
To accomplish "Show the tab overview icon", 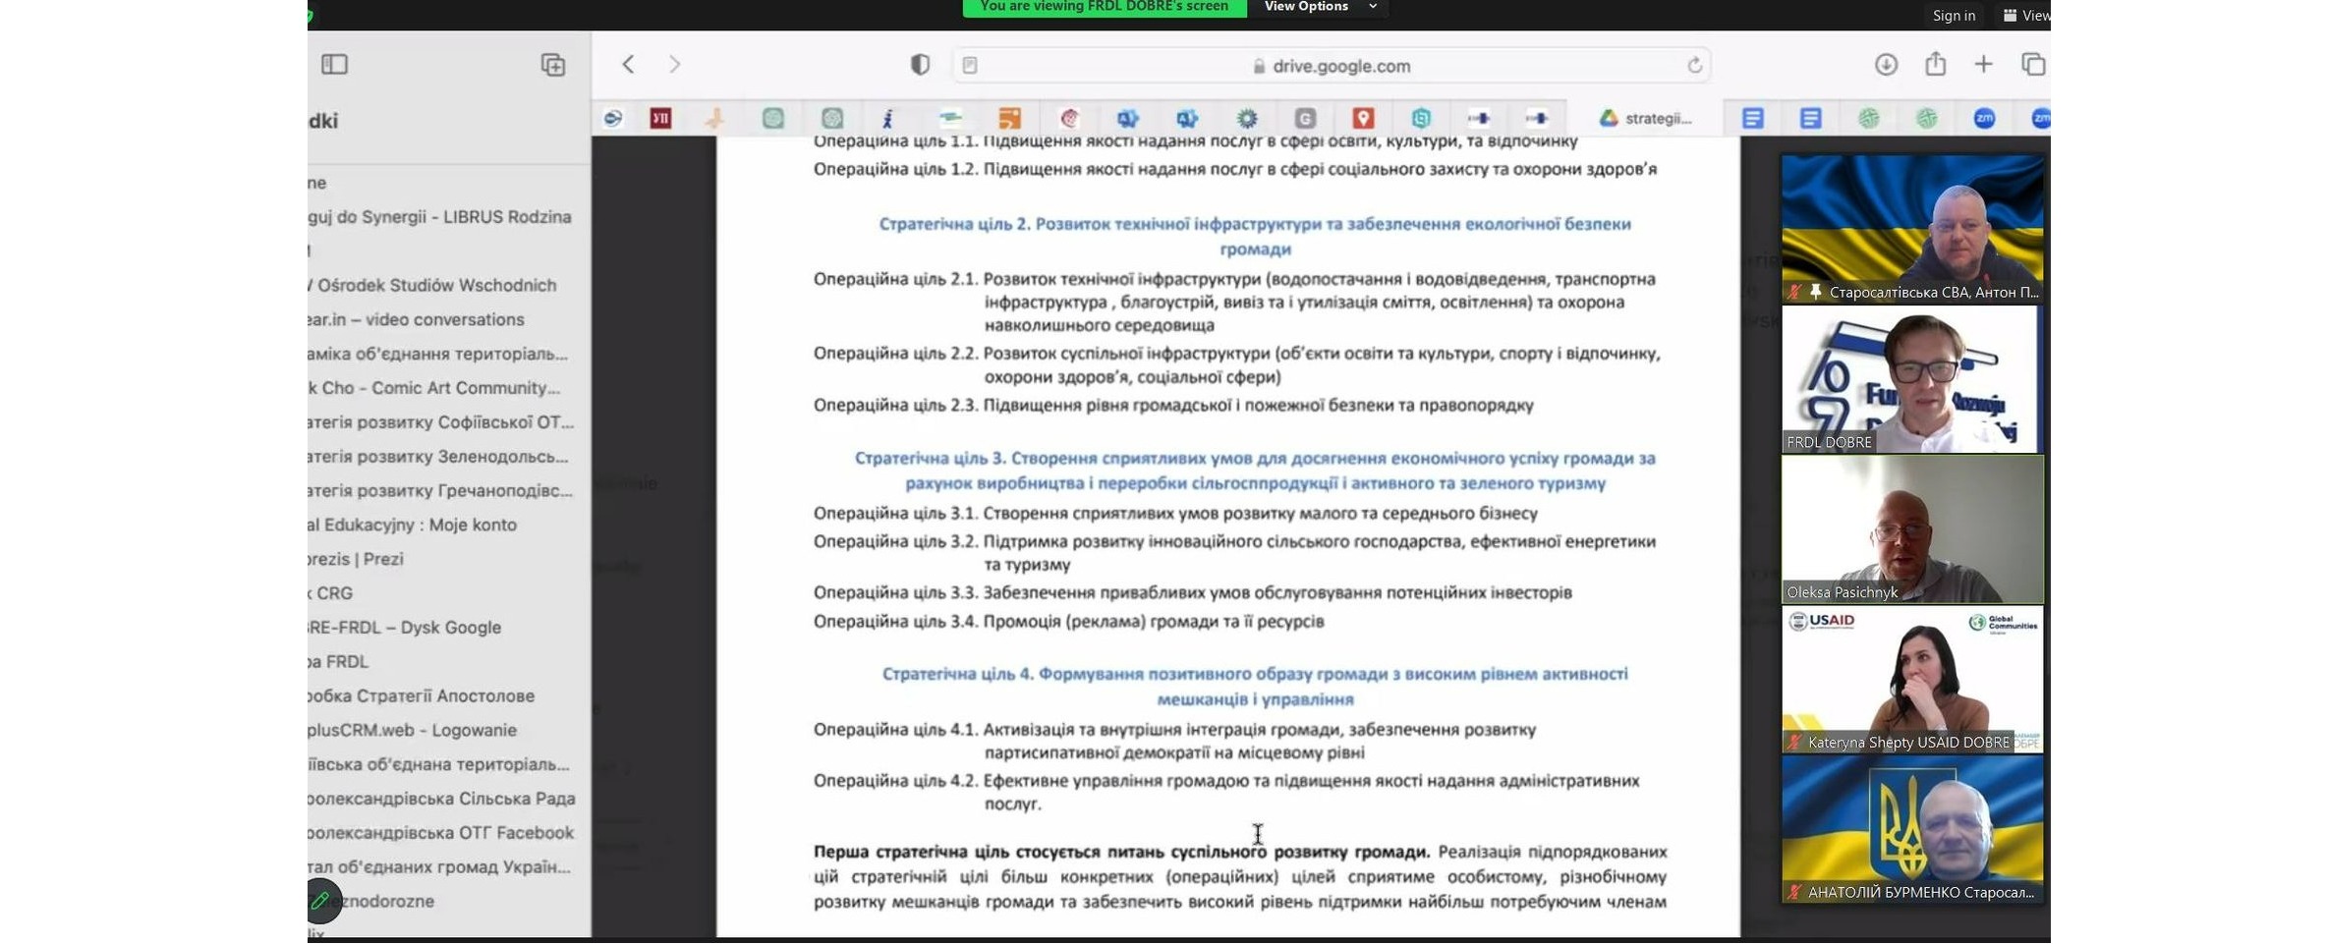I will pos(2032,65).
